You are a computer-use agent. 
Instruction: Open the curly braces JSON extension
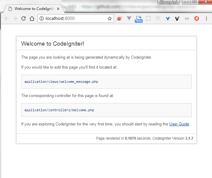tap(187, 18)
